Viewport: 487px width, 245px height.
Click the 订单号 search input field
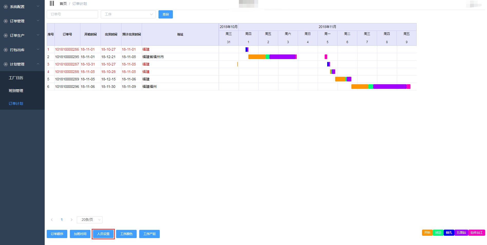[72, 14]
